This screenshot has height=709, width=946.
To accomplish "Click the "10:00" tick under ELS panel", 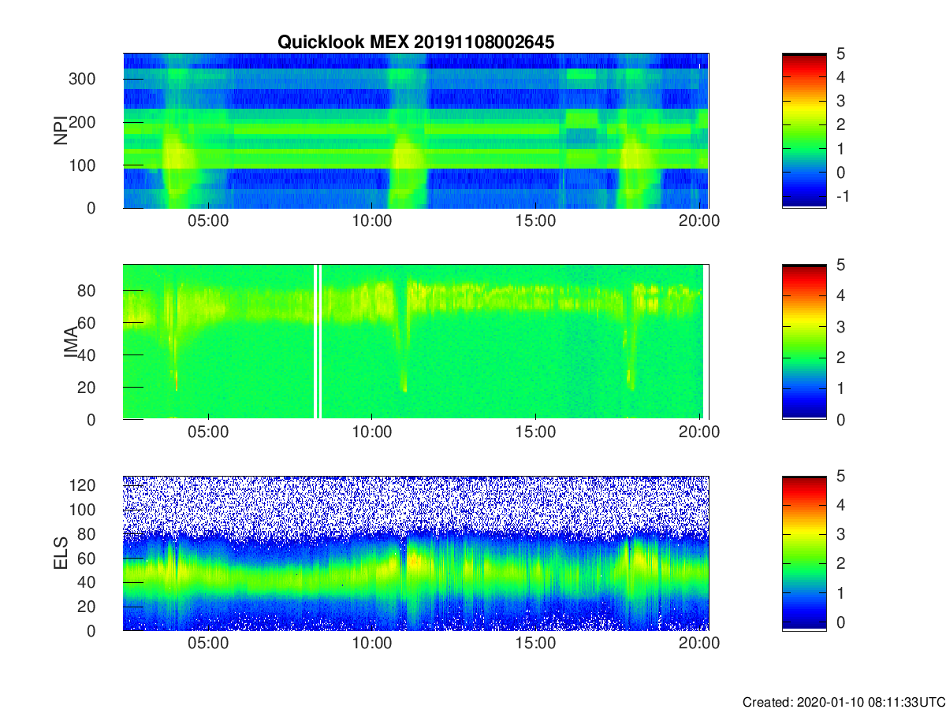I will click(x=371, y=644).
